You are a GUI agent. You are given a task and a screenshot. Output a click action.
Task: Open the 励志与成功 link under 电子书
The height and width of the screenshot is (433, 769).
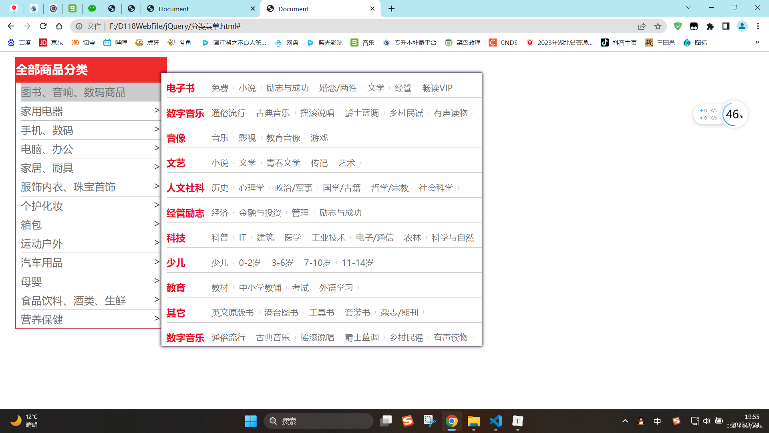coord(287,88)
